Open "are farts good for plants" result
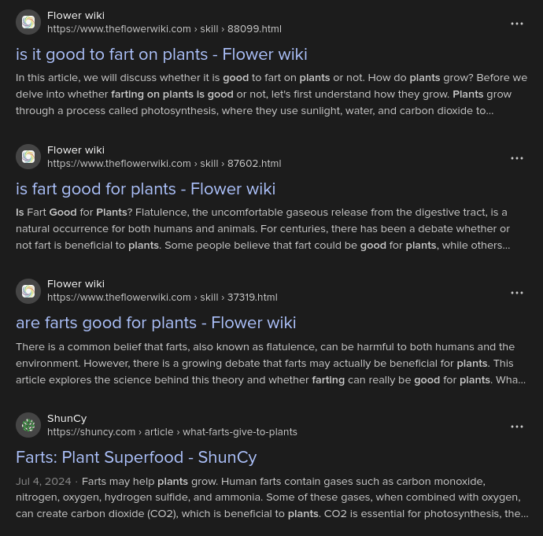This screenshot has width=543, height=536. point(156,323)
